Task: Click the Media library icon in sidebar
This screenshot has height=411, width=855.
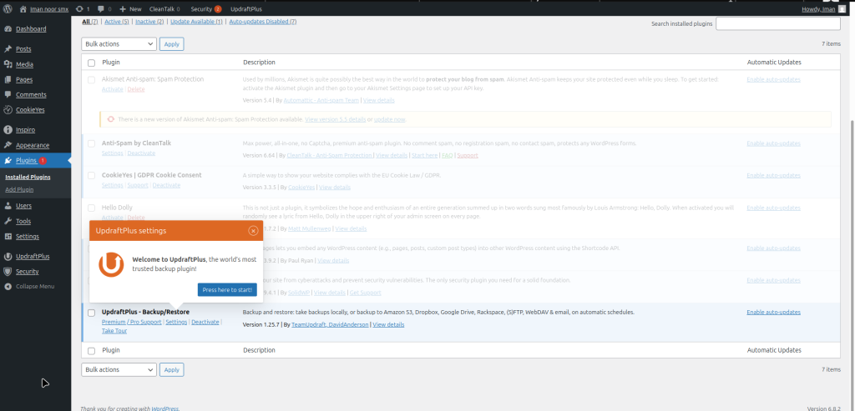Action: coord(8,64)
